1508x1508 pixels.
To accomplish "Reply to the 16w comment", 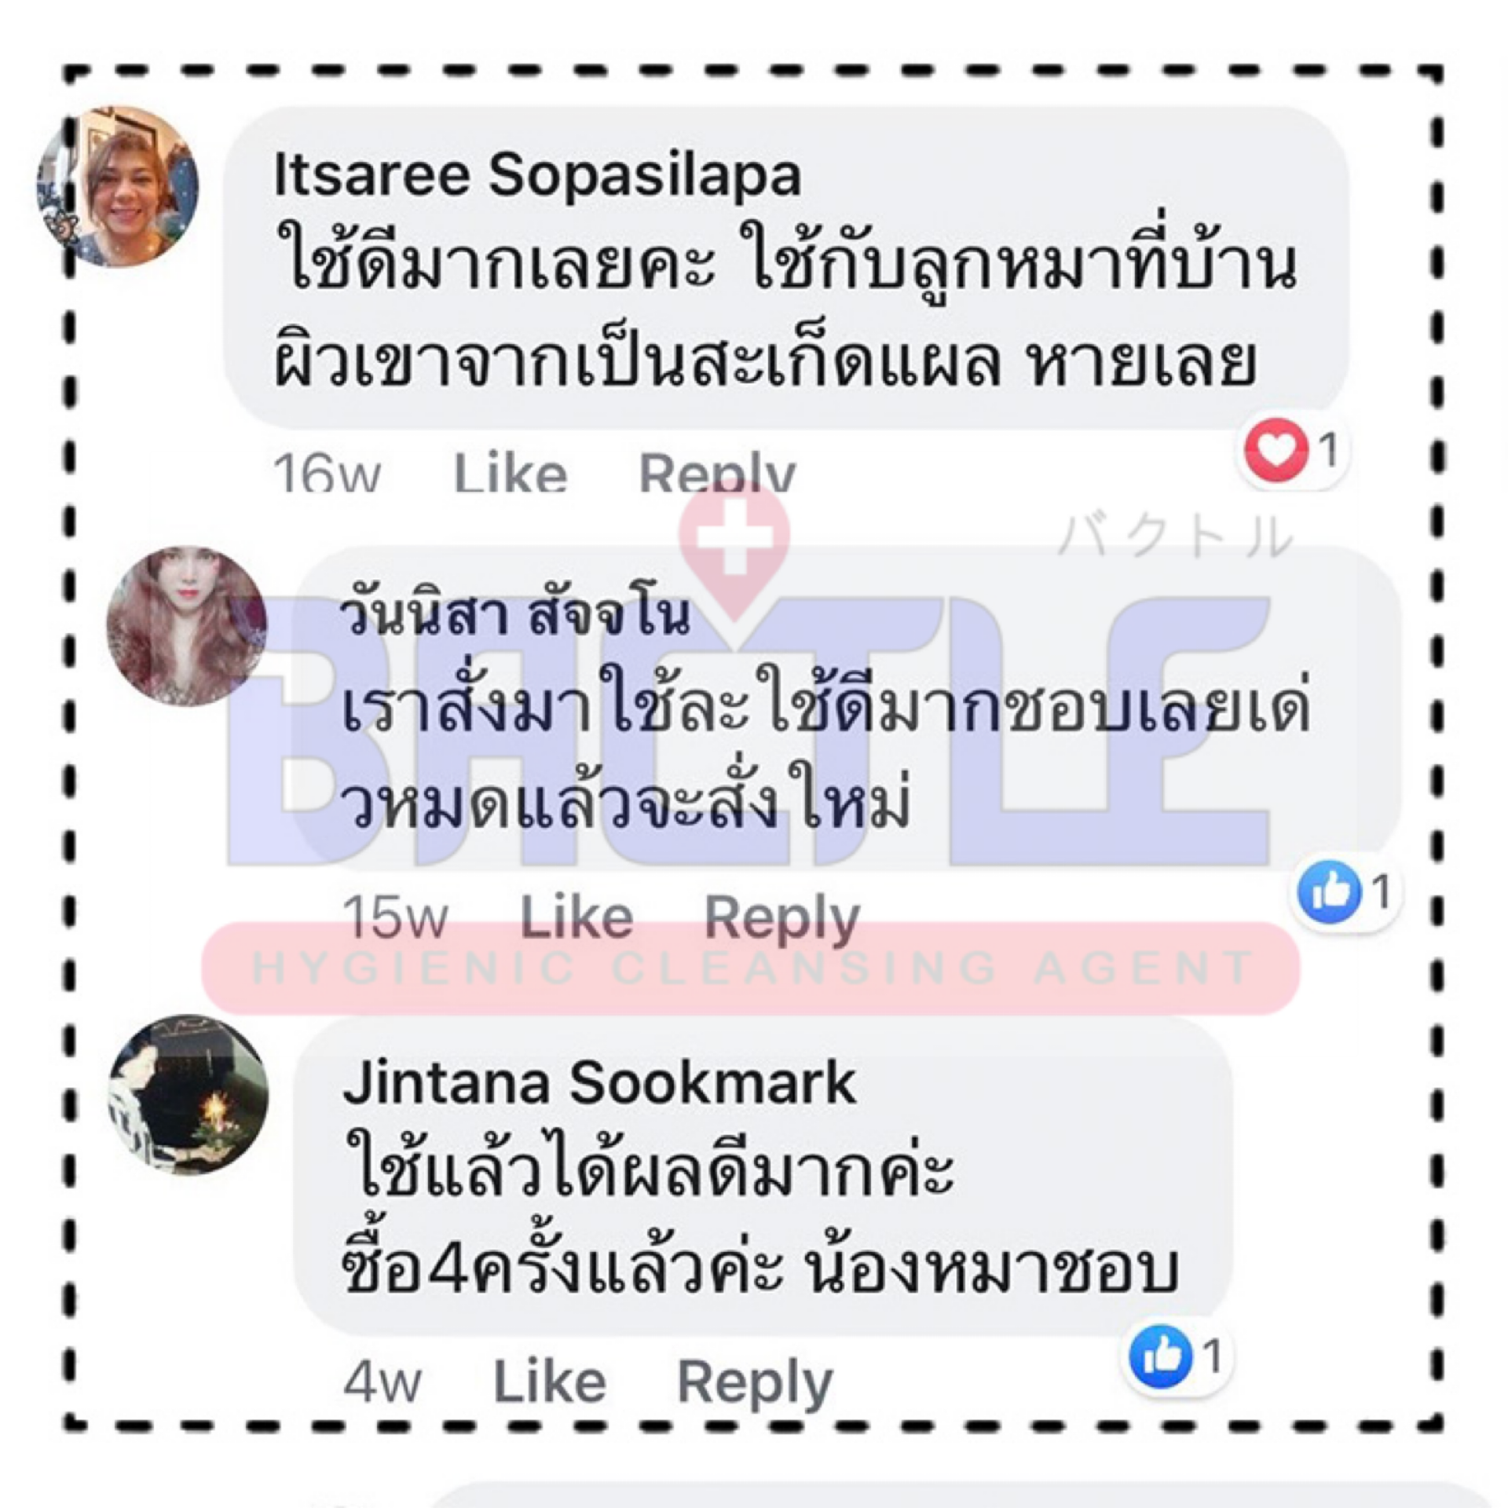I will [x=718, y=472].
